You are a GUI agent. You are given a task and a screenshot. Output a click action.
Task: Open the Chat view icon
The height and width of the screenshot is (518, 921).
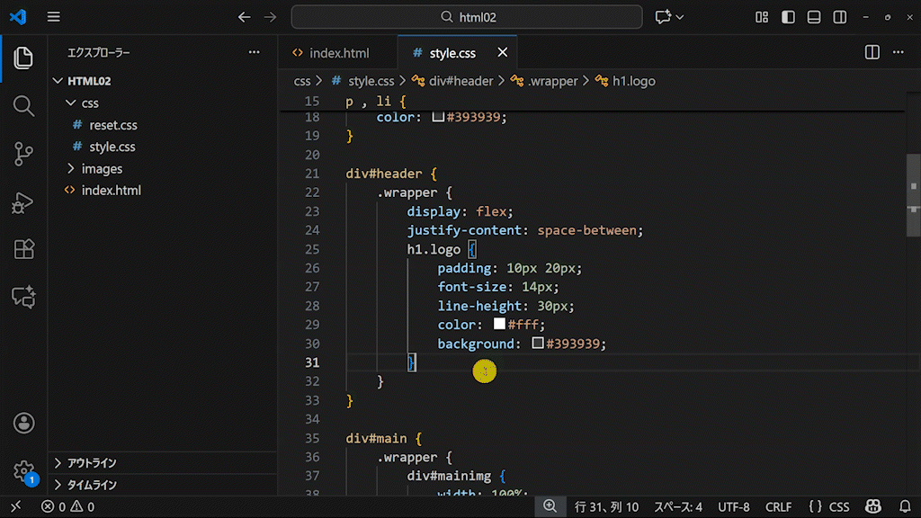click(x=23, y=297)
